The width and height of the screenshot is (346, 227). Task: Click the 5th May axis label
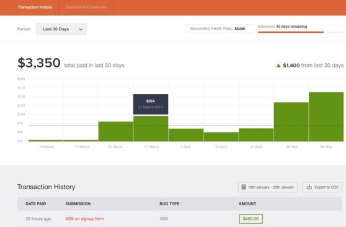pyautogui.click(x=326, y=147)
